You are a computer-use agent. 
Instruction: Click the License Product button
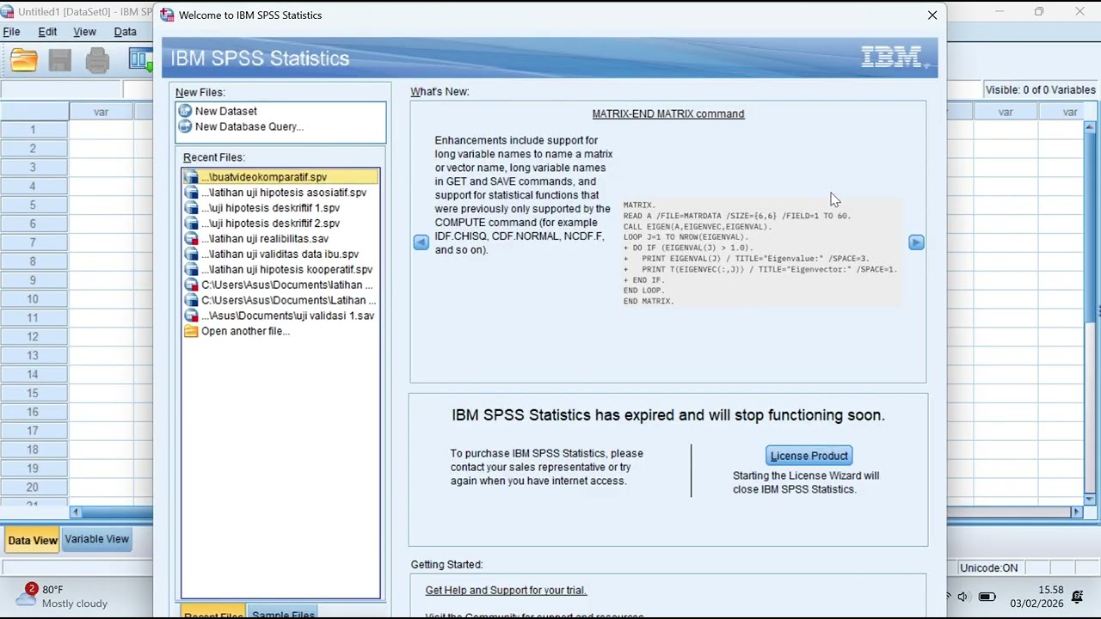coord(809,456)
